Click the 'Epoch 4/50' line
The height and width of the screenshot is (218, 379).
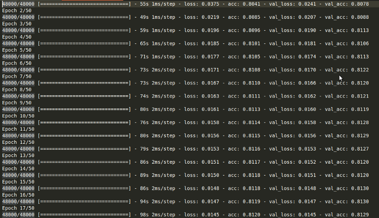click(x=17, y=37)
